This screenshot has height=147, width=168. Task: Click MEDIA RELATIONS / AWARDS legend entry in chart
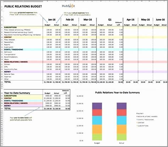coord(147,116)
